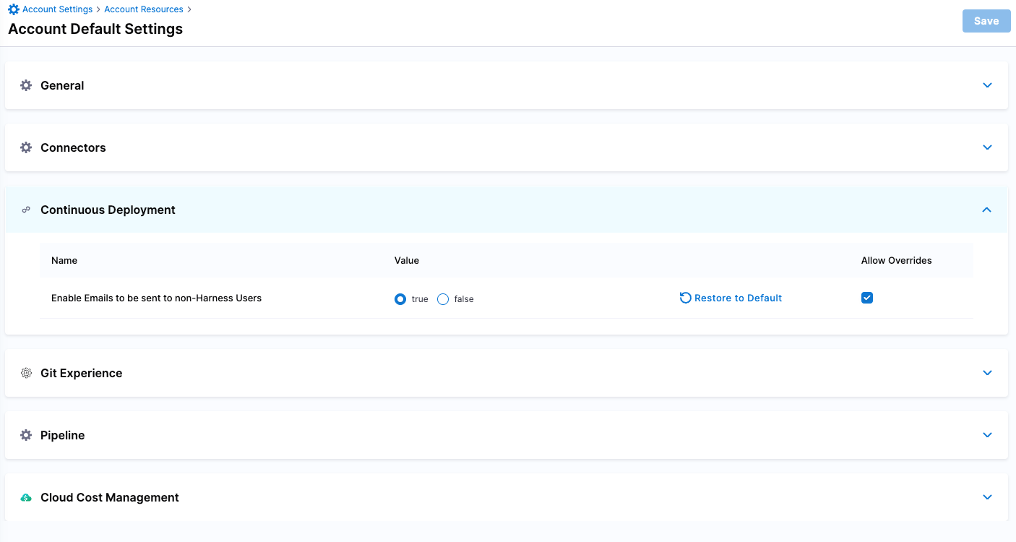The height and width of the screenshot is (542, 1016).
Task: Select the false radio option
Action: (443, 299)
